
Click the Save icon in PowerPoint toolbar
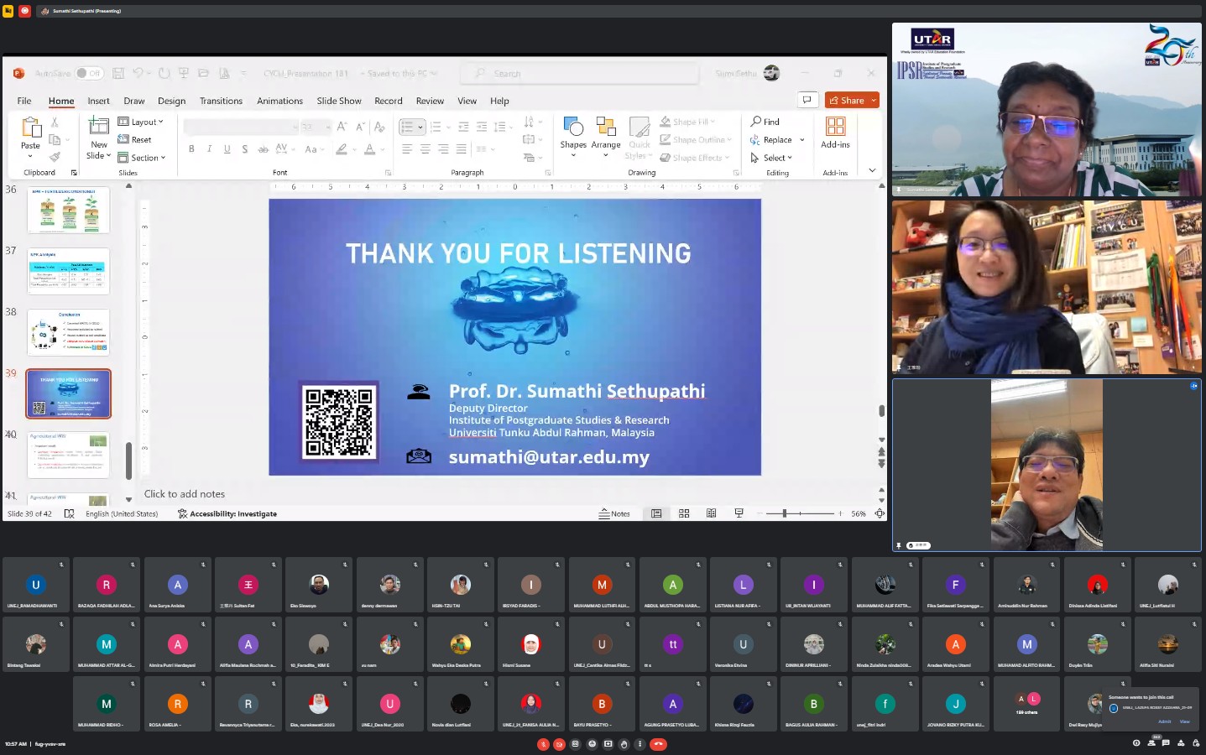tap(118, 73)
